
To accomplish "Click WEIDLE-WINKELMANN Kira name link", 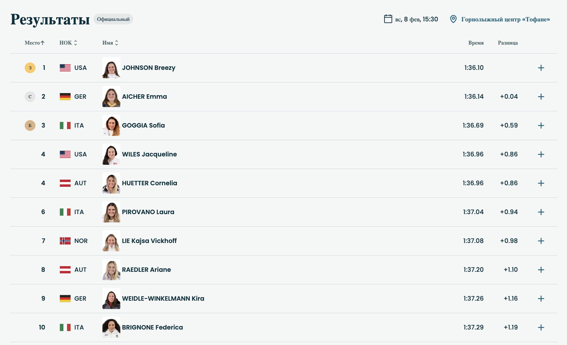I will [163, 299].
